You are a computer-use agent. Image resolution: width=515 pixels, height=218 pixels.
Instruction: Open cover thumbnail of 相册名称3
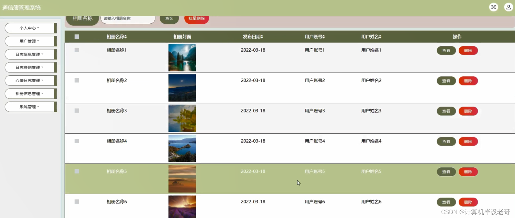(x=182, y=118)
